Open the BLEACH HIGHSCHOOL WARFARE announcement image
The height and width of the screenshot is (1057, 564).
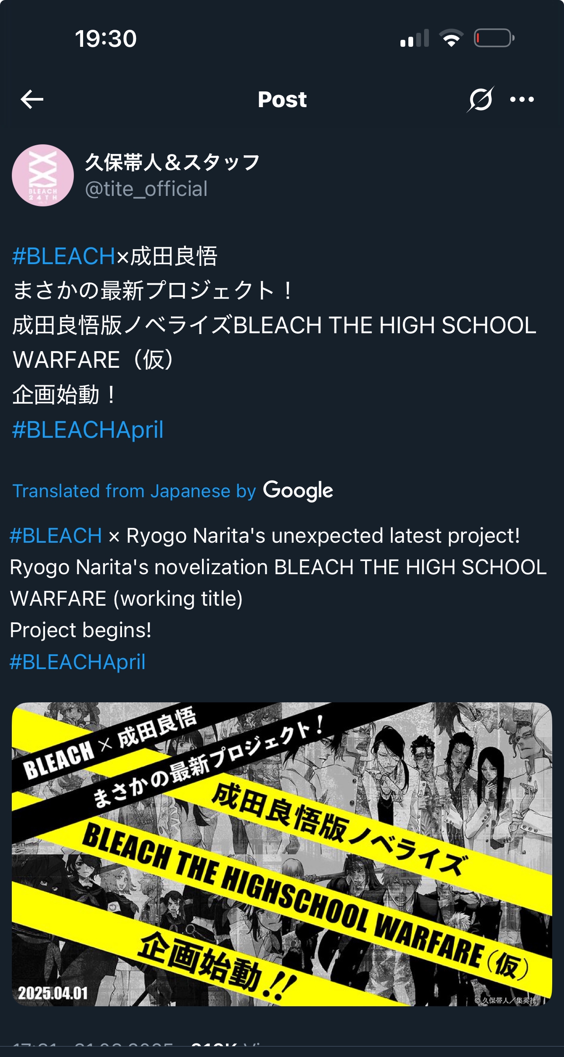[282, 854]
